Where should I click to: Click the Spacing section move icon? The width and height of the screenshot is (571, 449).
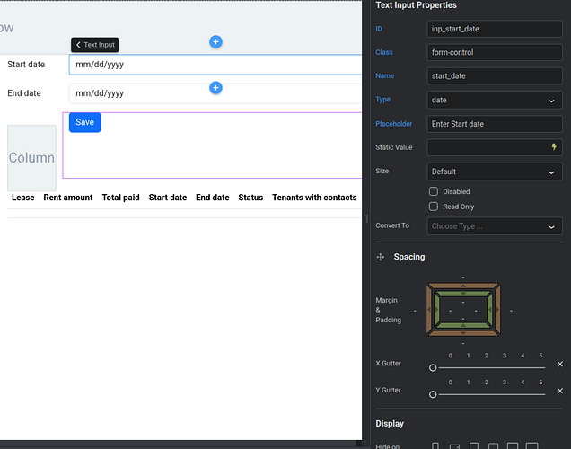point(381,257)
